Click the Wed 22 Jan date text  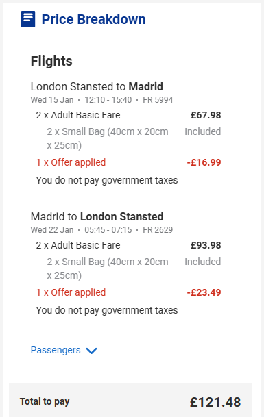(x=52, y=230)
